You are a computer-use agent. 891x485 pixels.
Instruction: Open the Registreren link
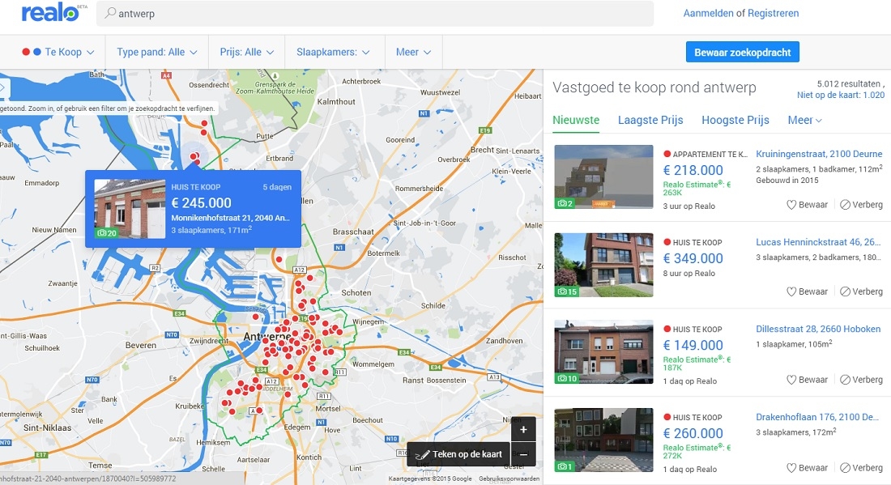[x=773, y=13]
